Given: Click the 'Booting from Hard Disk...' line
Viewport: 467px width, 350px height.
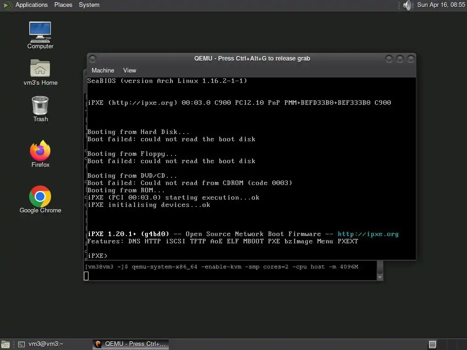Looking at the screenshot, I should point(138,132).
